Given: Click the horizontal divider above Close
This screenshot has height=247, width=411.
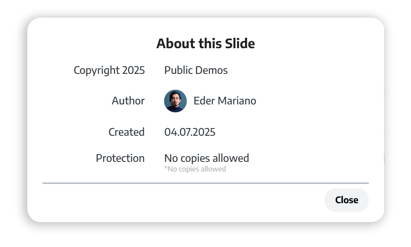Looking at the screenshot, I should [x=205, y=183].
